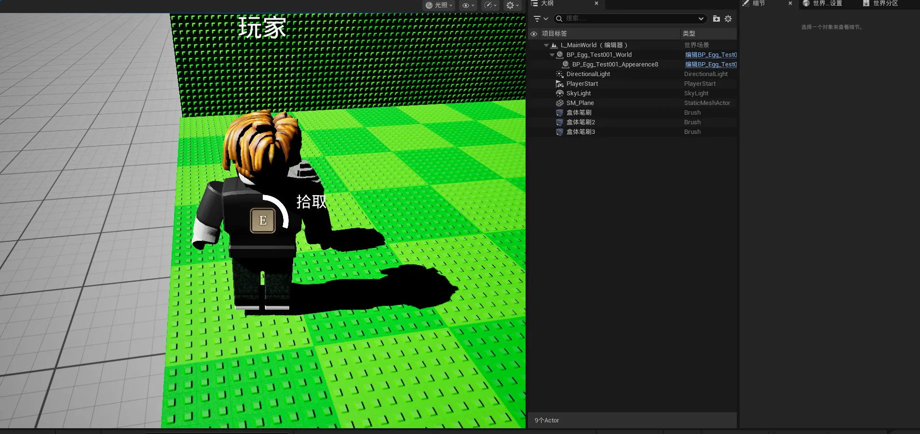Click the BP_Egg_Test001_Appearence8 actor icon
This screenshot has width=920, height=434.
566,65
